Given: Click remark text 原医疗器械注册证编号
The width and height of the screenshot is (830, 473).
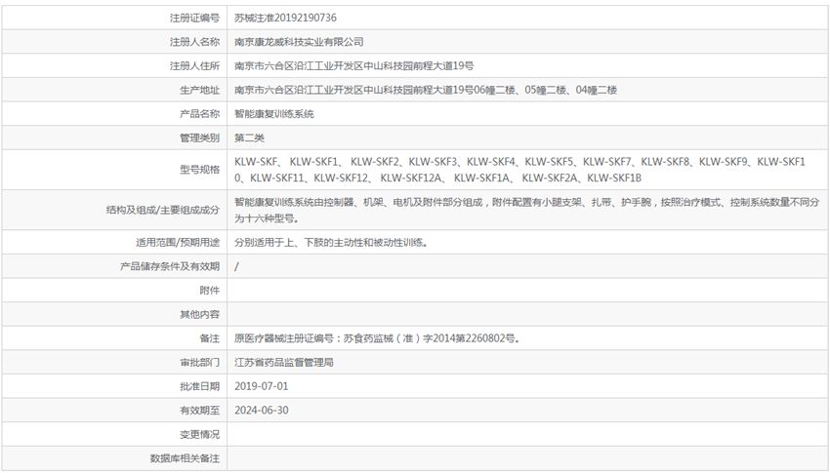Looking at the screenshot, I should tap(377, 338).
